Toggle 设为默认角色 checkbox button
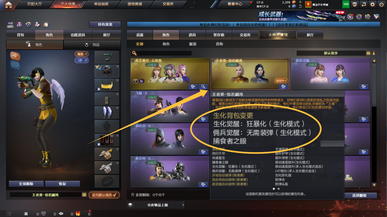387x217 pixels. [x=104, y=195]
